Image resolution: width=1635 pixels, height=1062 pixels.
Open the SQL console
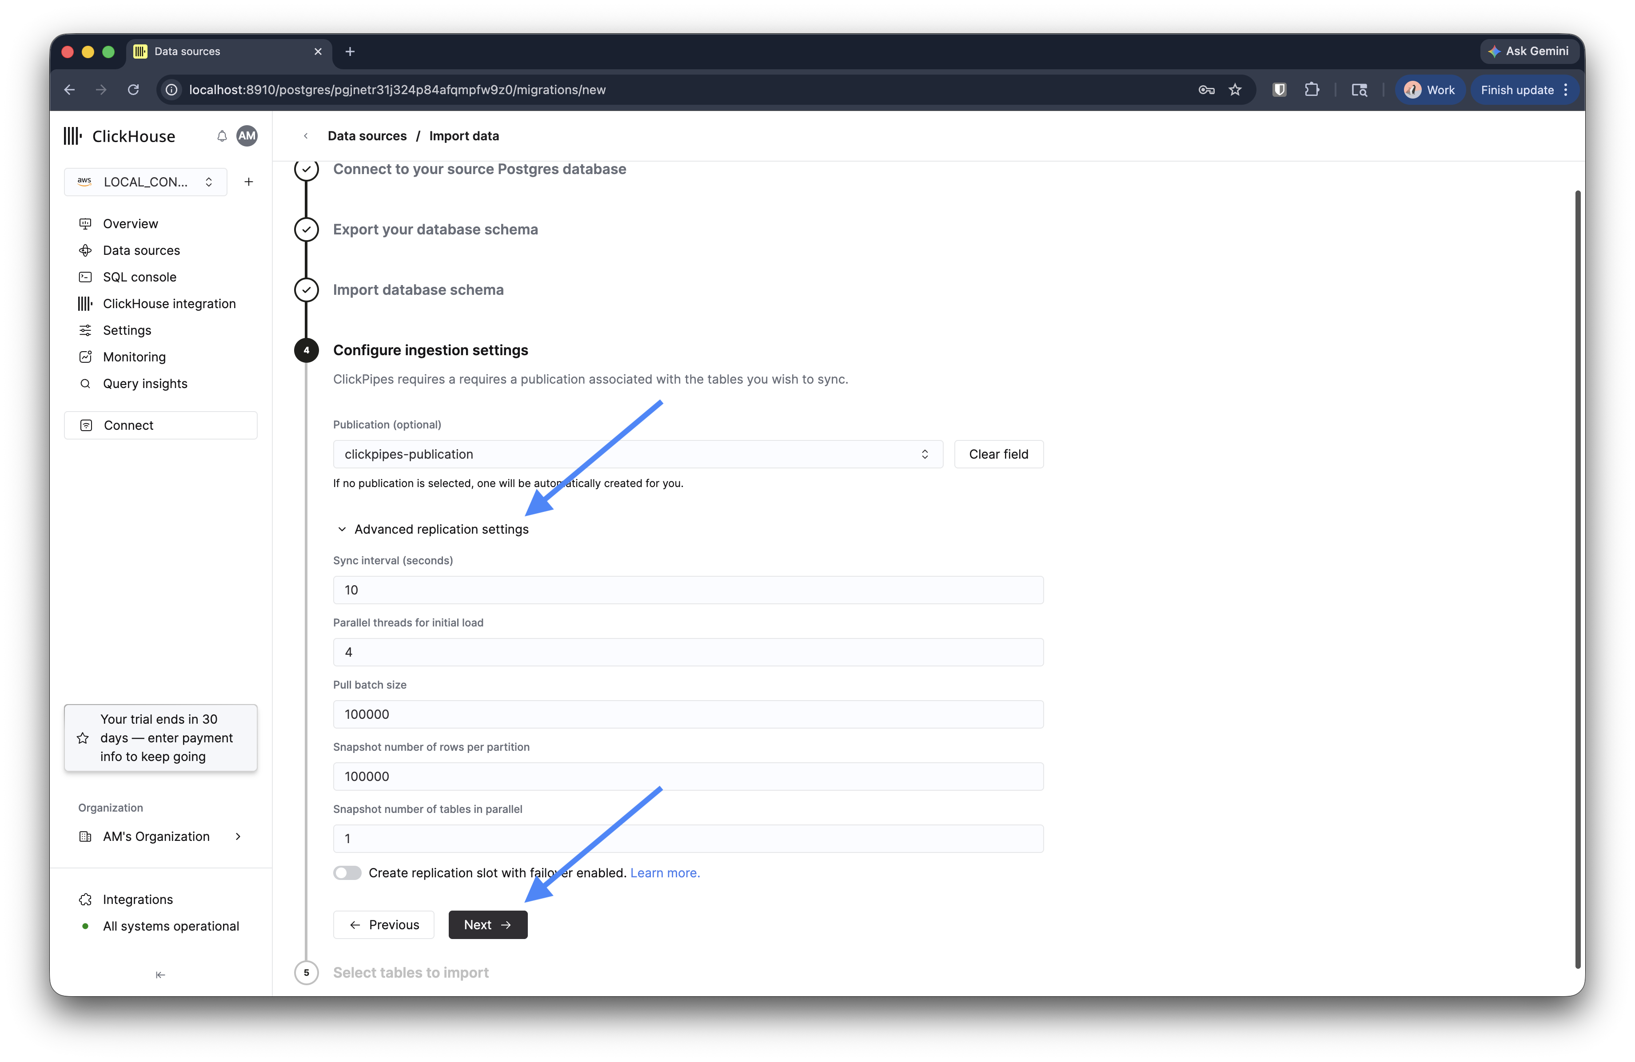coord(140,277)
